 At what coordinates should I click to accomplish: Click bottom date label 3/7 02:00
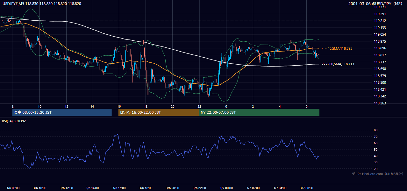(x=253, y=188)
